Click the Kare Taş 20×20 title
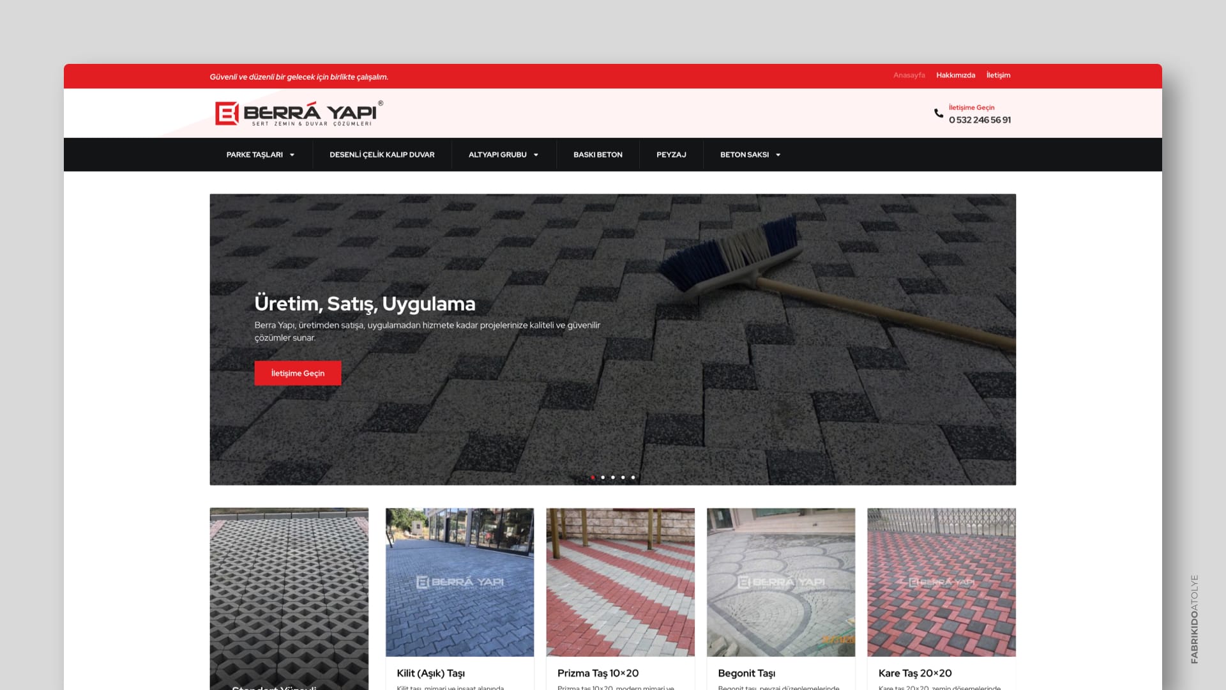This screenshot has height=690, width=1226. 914,673
